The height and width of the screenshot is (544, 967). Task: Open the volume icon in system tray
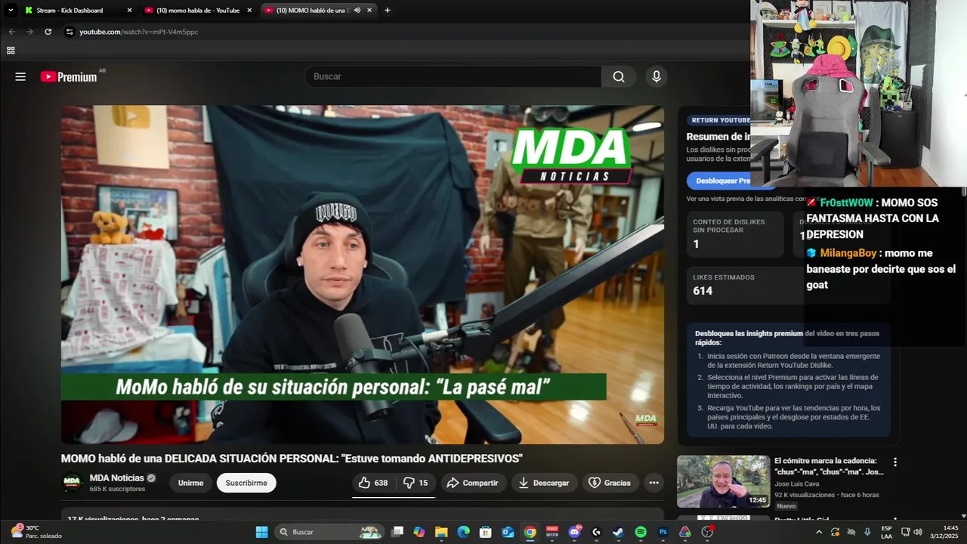[x=918, y=532]
